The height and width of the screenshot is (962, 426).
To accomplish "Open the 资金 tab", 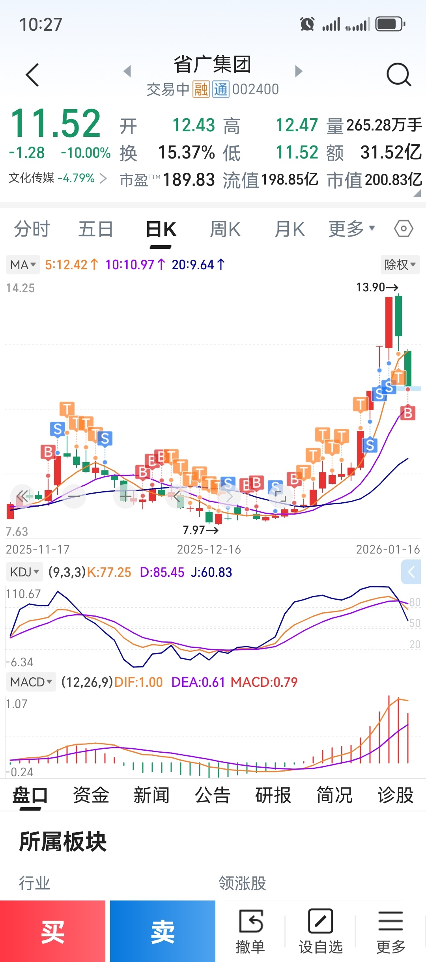I will [91, 795].
